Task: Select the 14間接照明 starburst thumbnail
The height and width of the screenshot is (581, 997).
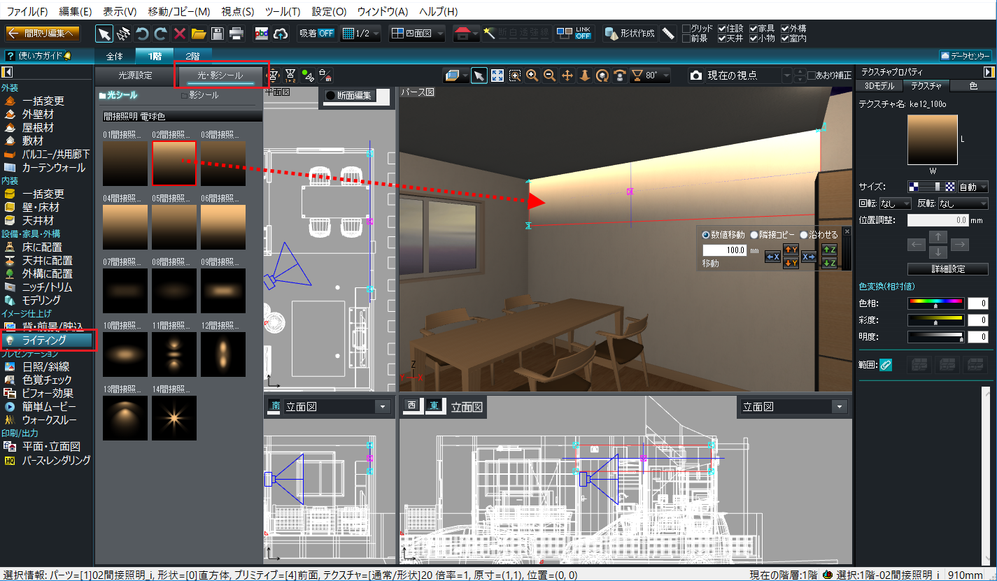Action: (x=174, y=418)
